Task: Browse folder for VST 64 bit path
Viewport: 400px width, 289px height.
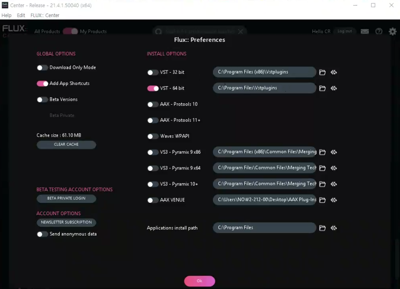Action: pos(322,88)
